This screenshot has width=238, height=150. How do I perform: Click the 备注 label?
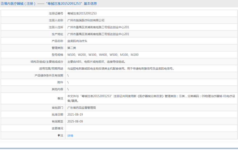[x=60, y=99]
